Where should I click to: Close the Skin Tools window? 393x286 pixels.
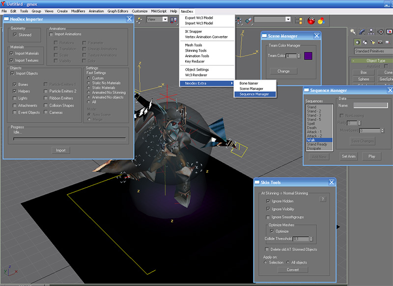click(332, 182)
